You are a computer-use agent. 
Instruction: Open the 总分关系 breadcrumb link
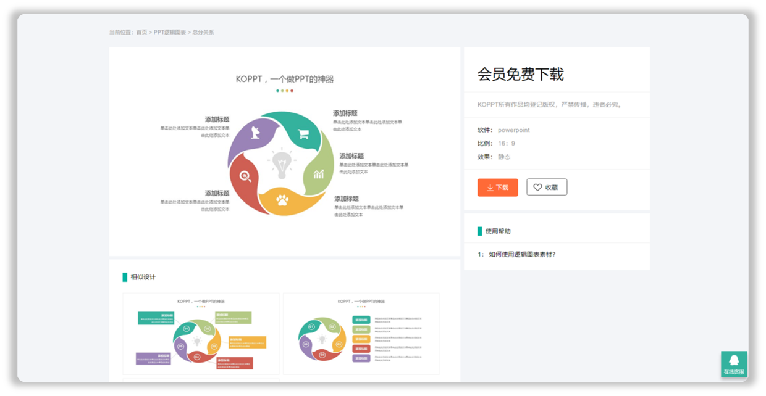click(x=203, y=32)
